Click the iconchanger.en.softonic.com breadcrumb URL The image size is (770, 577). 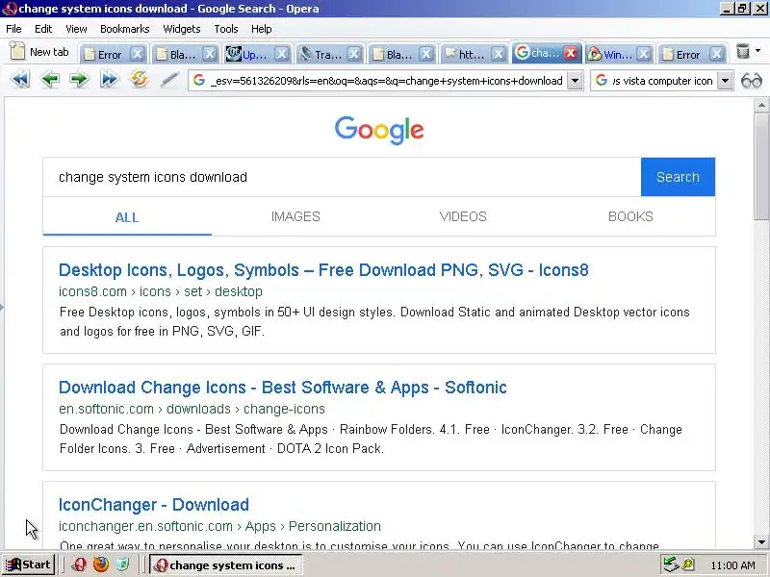tap(219, 526)
